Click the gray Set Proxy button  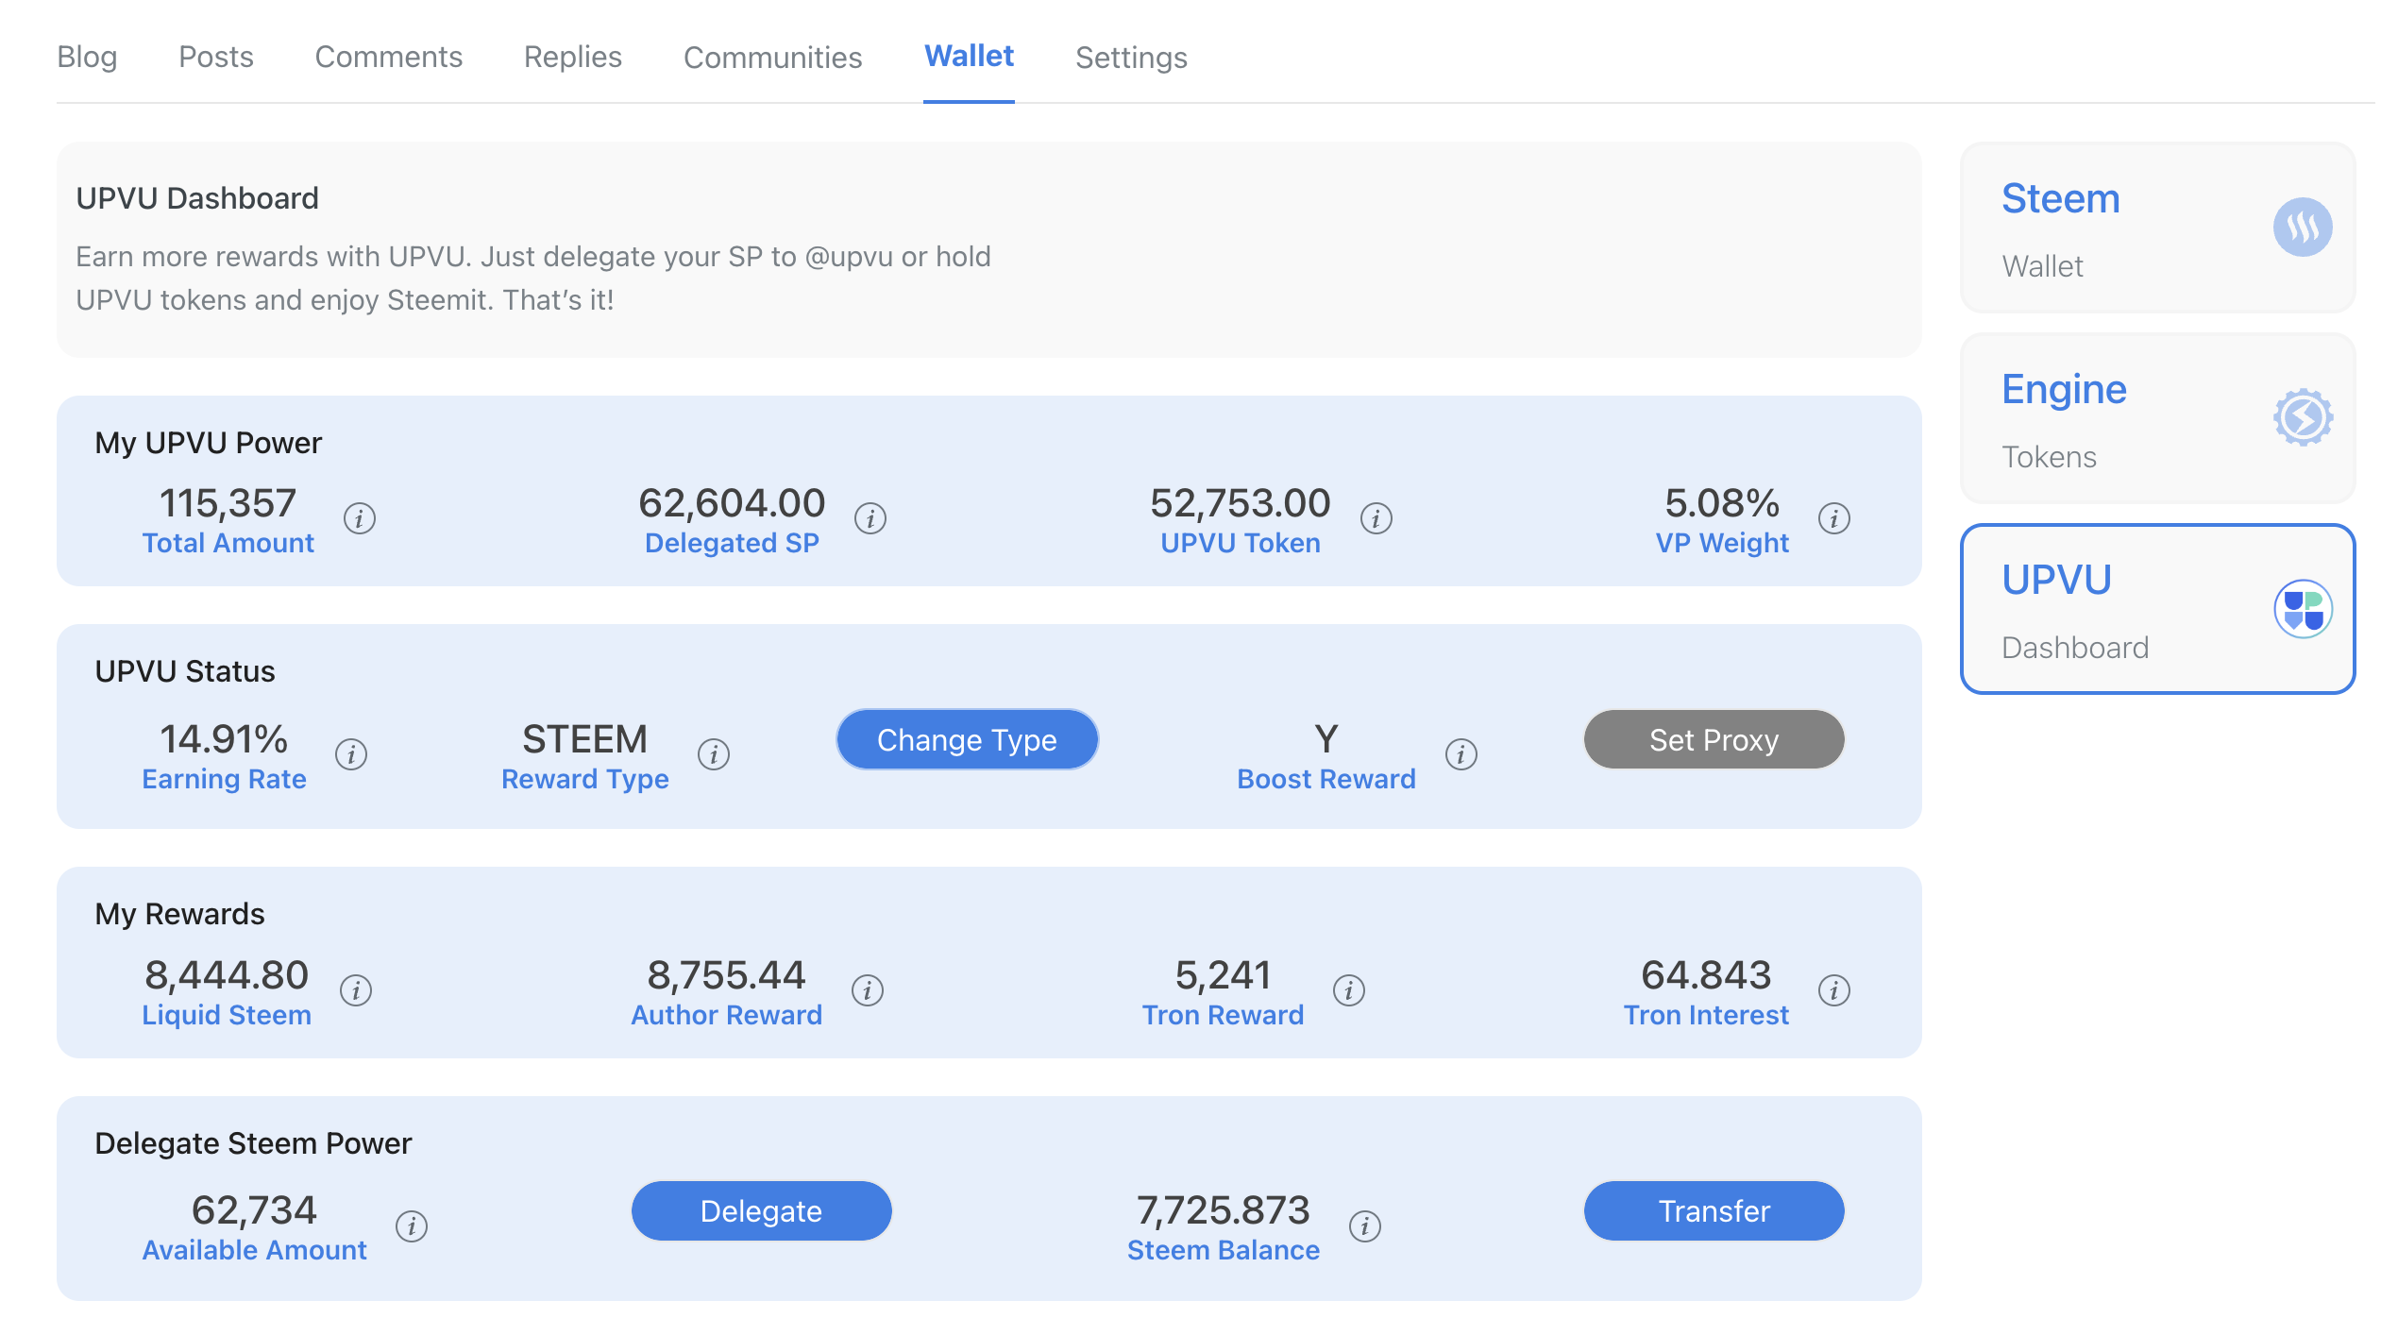coord(1714,740)
